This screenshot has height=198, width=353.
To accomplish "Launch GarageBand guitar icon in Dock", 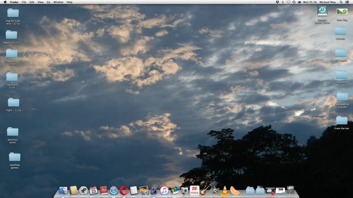I will coord(205,191).
